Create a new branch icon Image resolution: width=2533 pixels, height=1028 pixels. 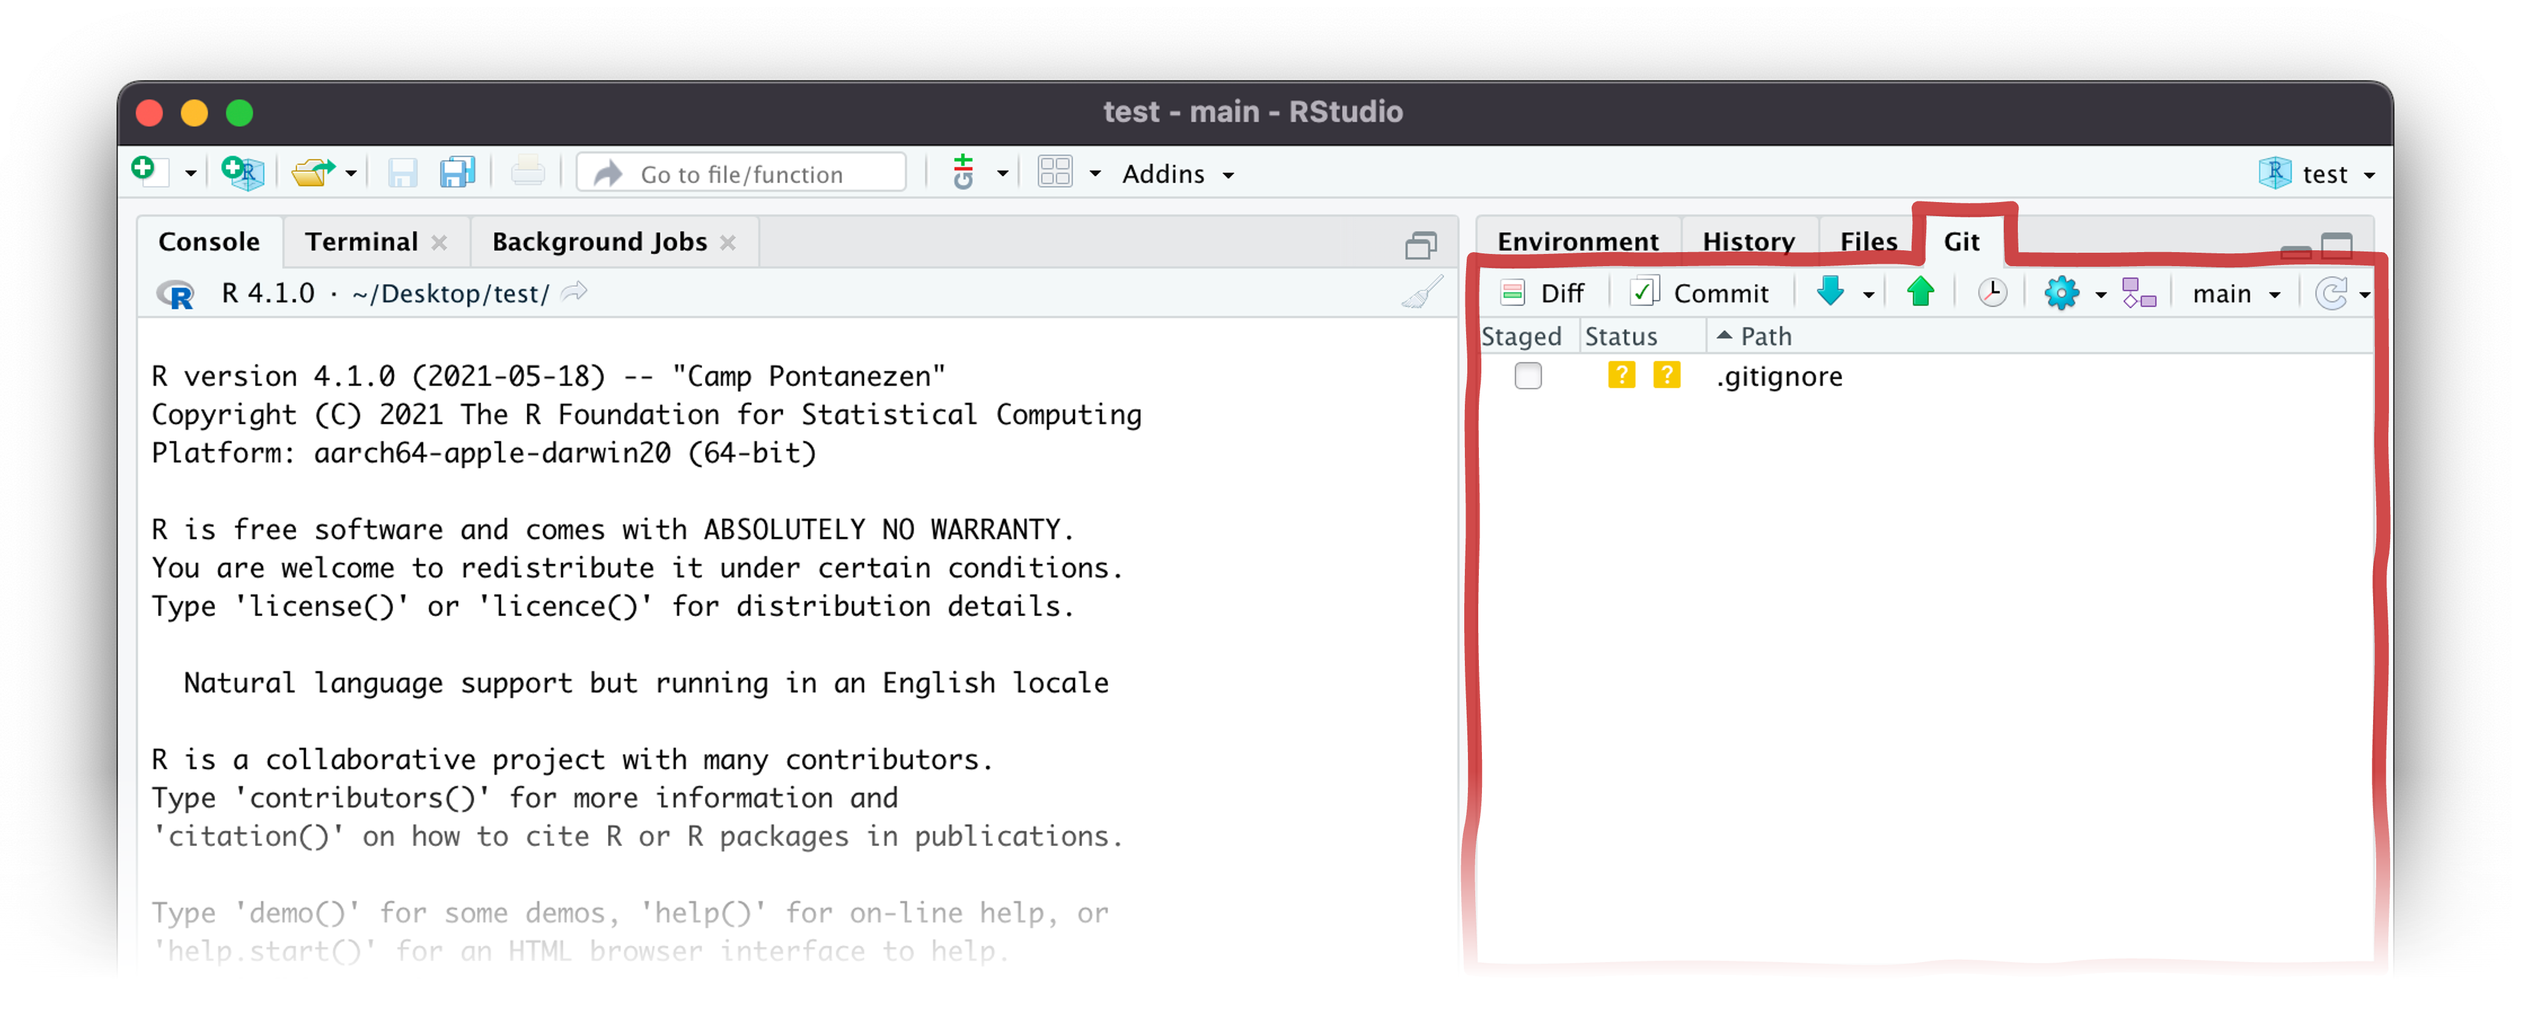pyautogui.click(x=2139, y=292)
